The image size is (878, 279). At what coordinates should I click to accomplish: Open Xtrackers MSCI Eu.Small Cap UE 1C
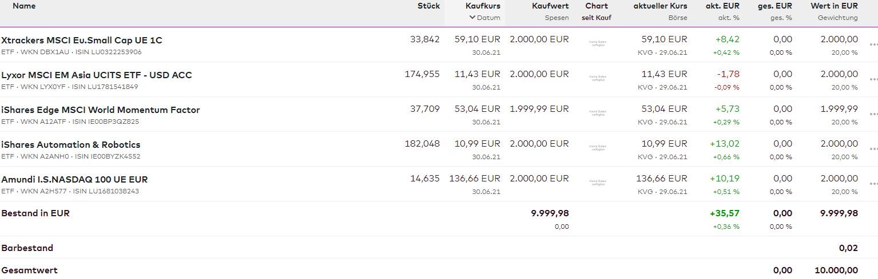tap(82, 41)
